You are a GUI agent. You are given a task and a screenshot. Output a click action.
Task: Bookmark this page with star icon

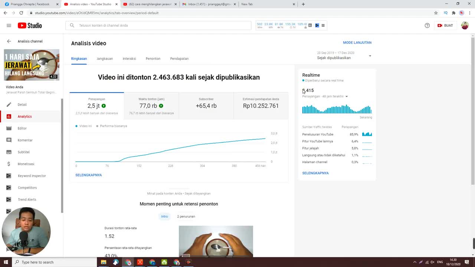(436, 13)
